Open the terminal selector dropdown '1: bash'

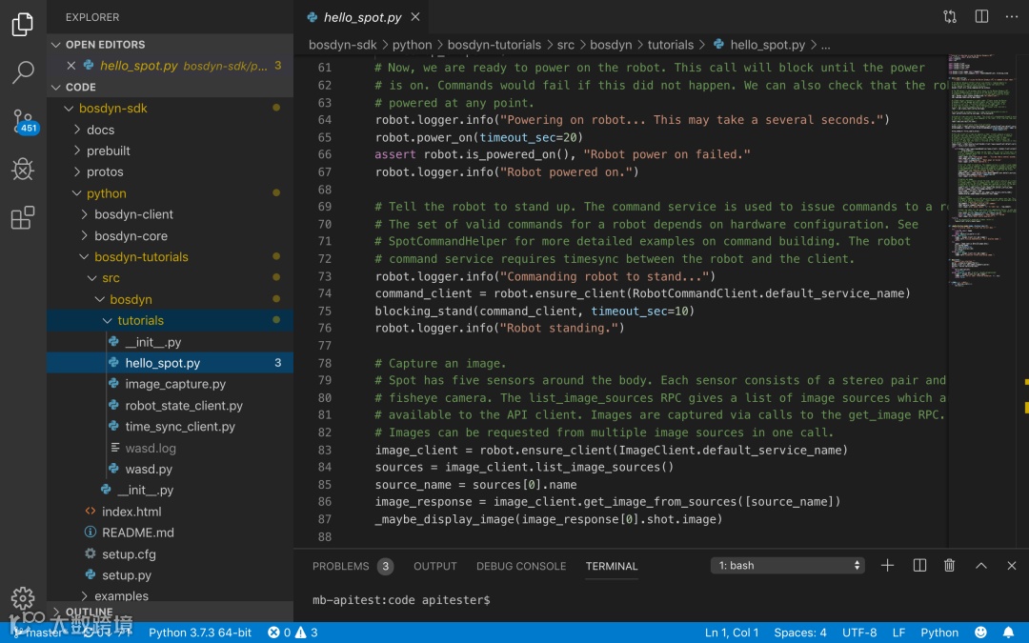pos(787,566)
